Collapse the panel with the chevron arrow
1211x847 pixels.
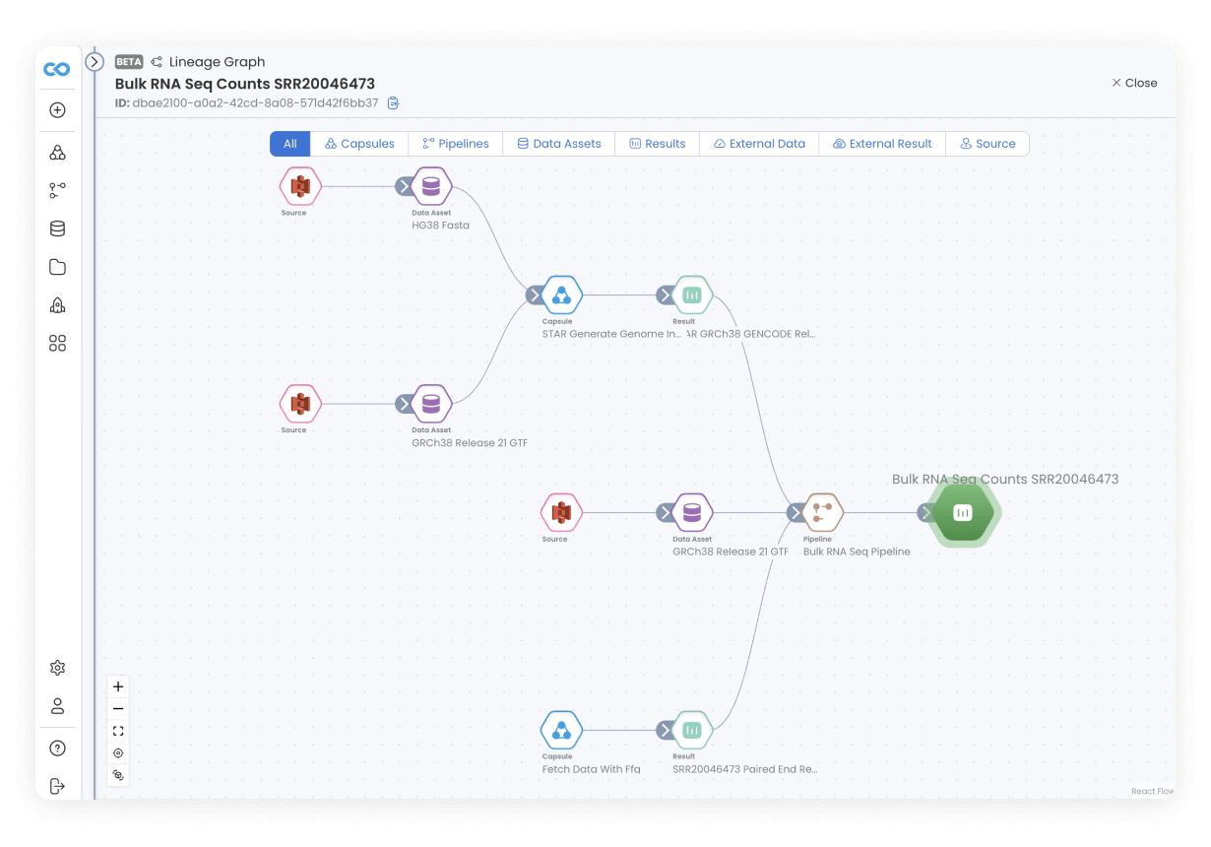tap(95, 61)
